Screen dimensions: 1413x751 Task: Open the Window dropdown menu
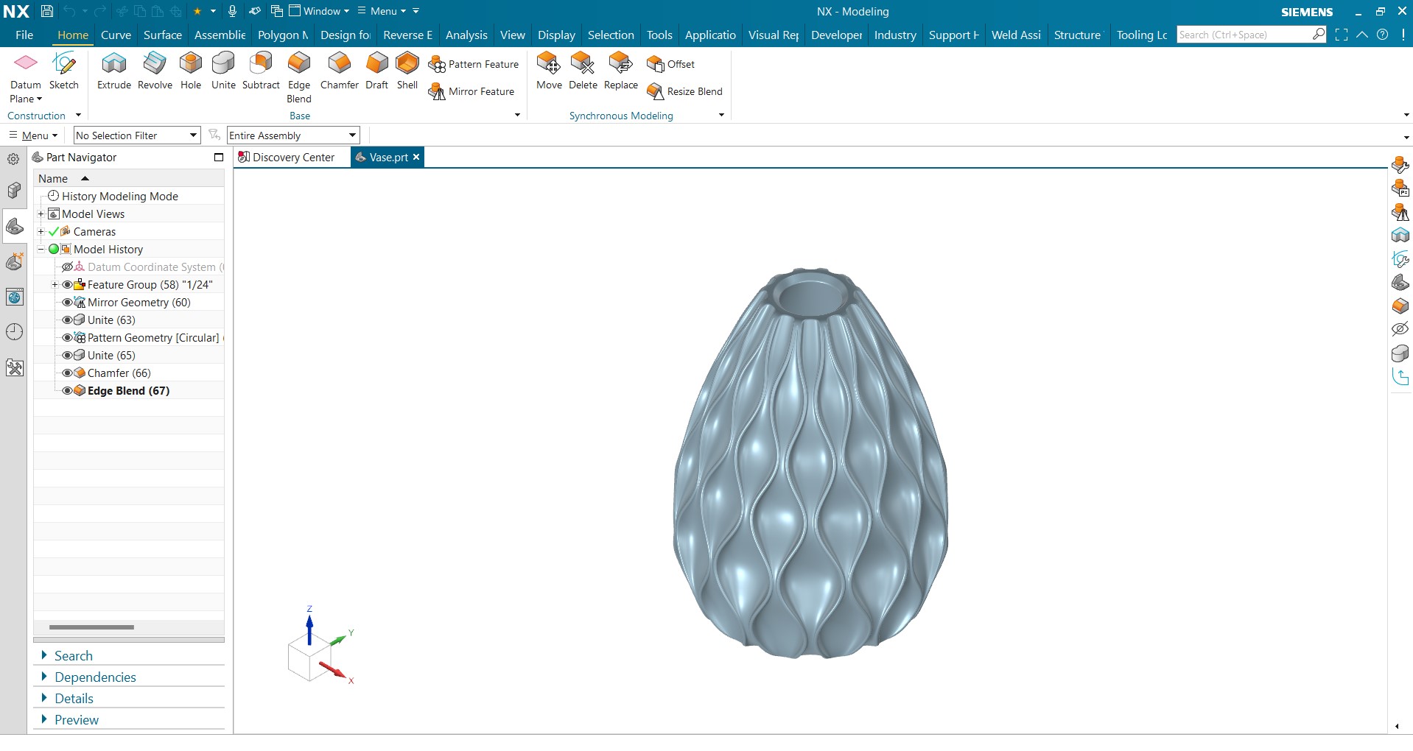(319, 11)
